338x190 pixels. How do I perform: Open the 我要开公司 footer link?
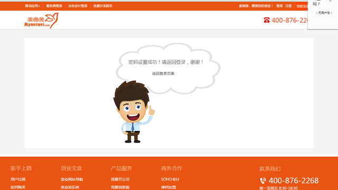(x=120, y=179)
